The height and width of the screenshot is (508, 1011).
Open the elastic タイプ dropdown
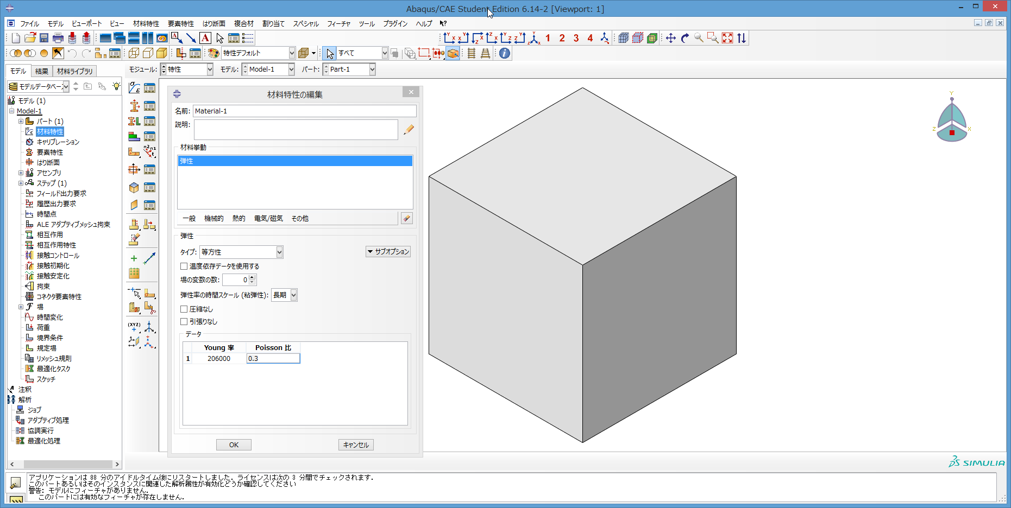241,252
